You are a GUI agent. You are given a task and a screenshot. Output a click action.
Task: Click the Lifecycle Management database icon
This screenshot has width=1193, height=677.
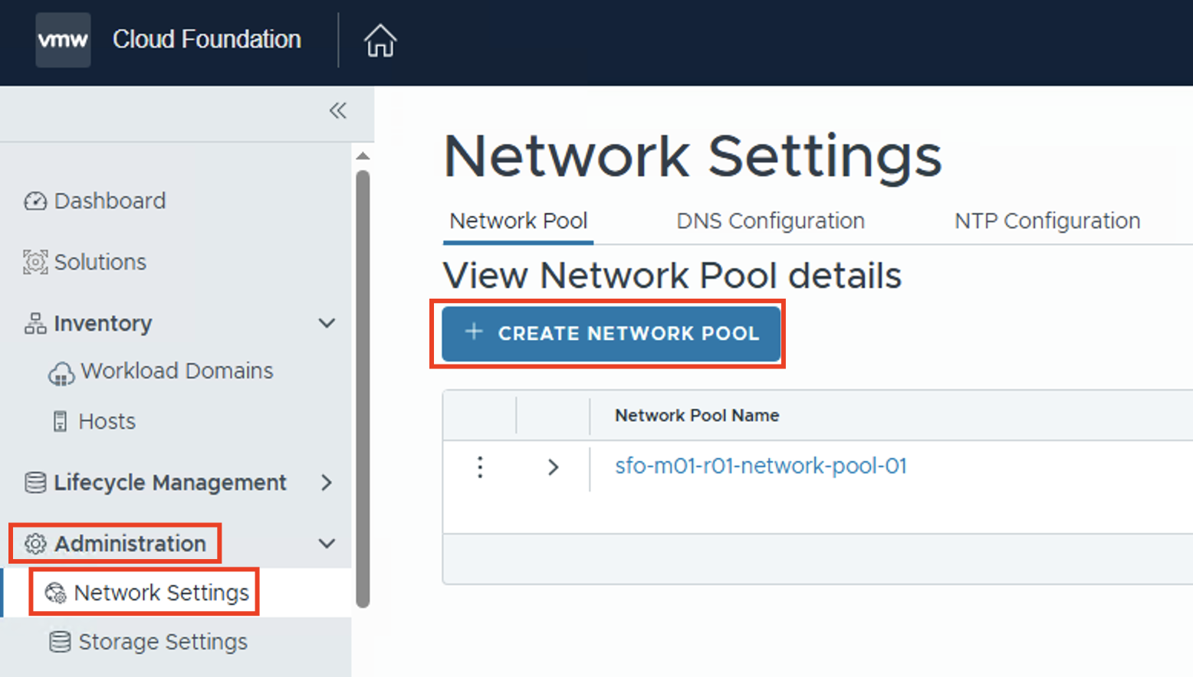click(x=35, y=482)
